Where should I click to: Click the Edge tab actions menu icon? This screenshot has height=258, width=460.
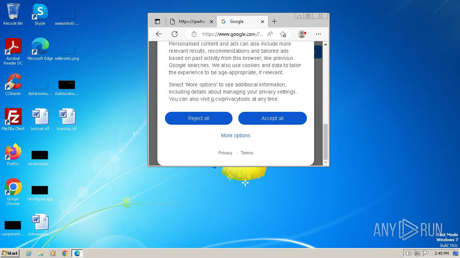pyautogui.click(x=157, y=21)
